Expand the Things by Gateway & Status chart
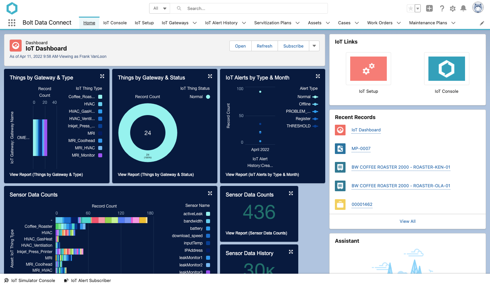This screenshot has height=287, width=490. click(x=210, y=76)
